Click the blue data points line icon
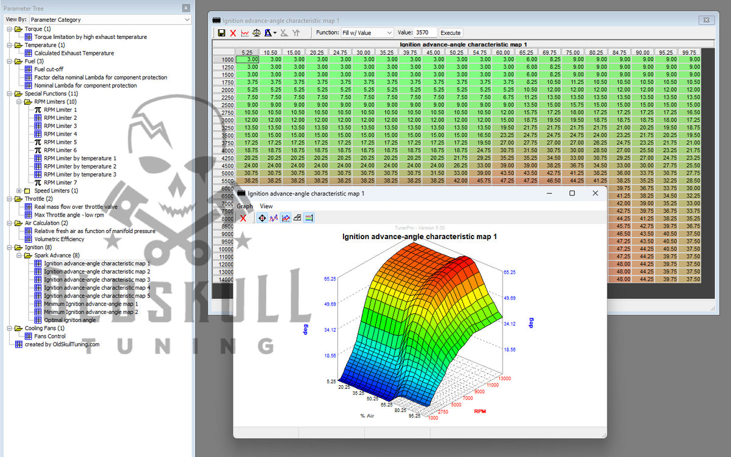The width and height of the screenshot is (731, 457). (x=274, y=218)
